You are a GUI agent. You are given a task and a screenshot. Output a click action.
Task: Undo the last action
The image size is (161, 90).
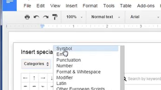coord(36,17)
